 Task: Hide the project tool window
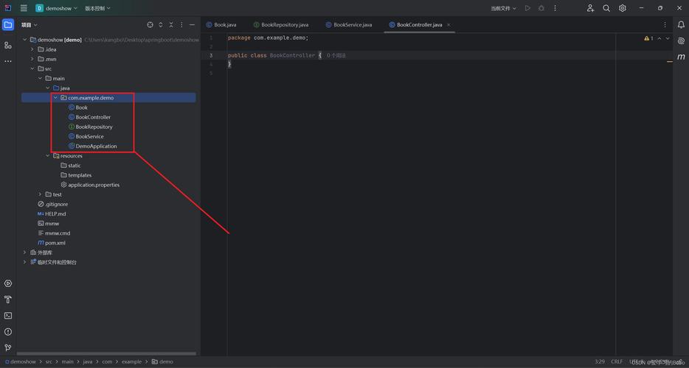(x=192, y=25)
